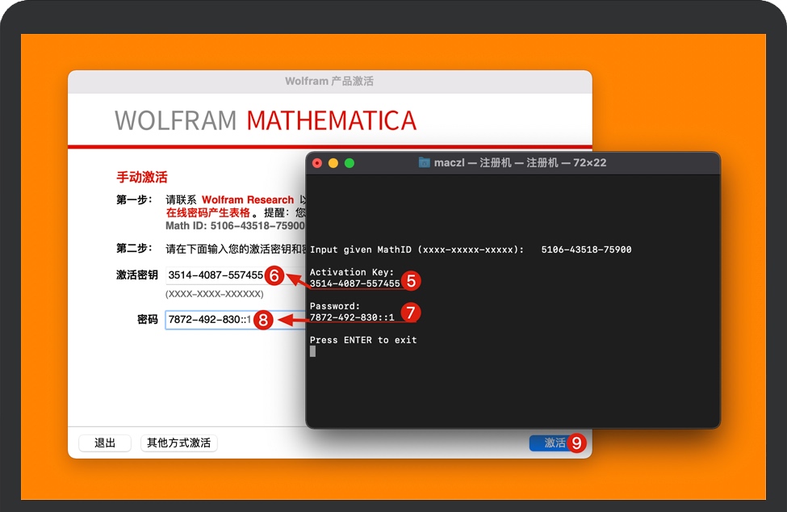
Task: Click MathID 5106-43518-75900 in terminal
Action: pyautogui.click(x=586, y=250)
